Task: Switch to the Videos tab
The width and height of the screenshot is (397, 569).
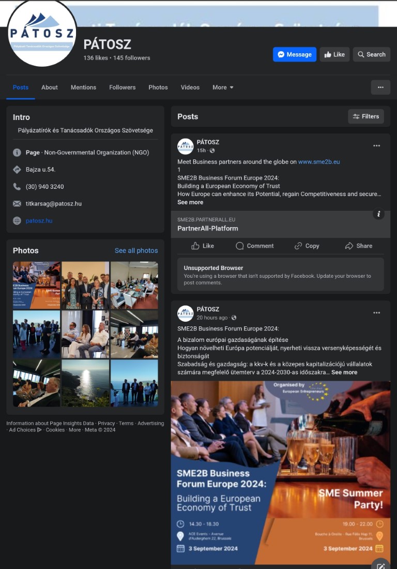Action: pyautogui.click(x=190, y=87)
